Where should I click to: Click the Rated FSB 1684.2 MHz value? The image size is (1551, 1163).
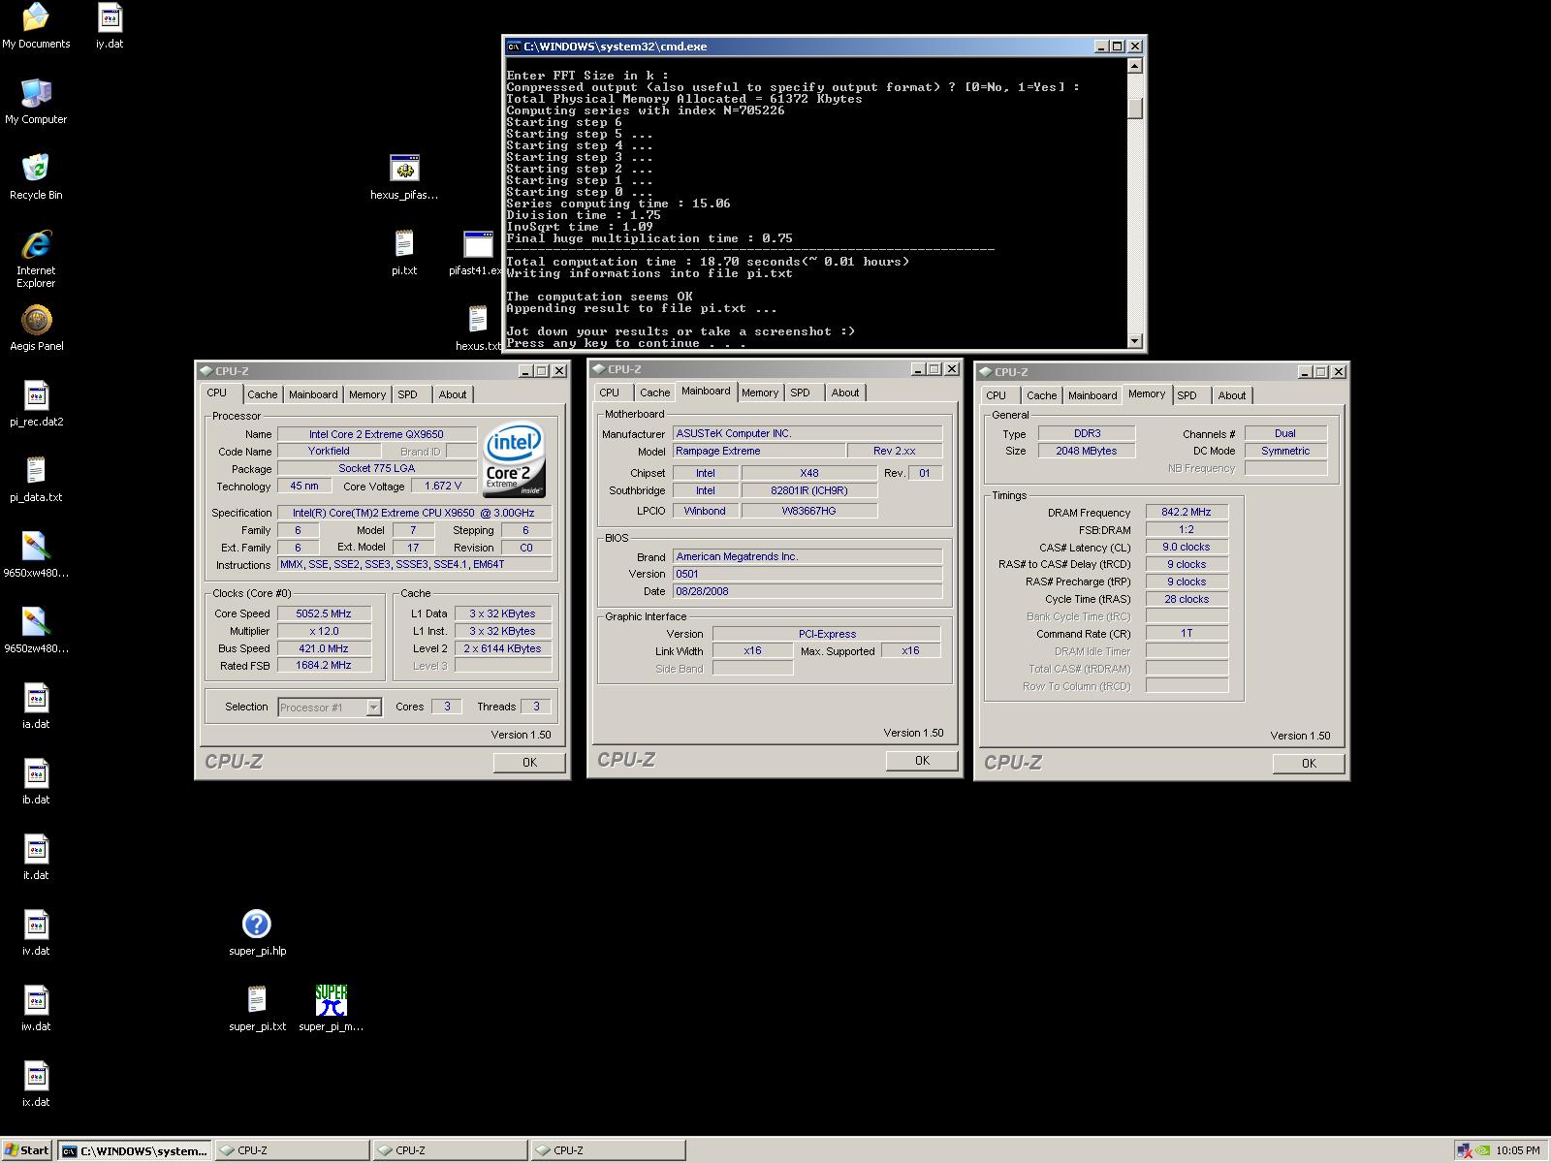tap(324, 665)
